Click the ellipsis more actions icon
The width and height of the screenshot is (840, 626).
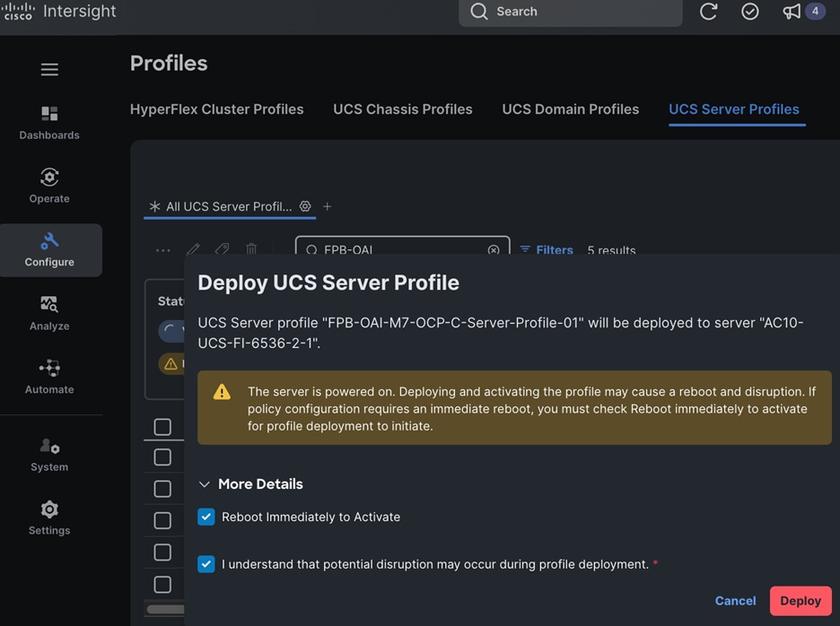[x=162, y=249]
